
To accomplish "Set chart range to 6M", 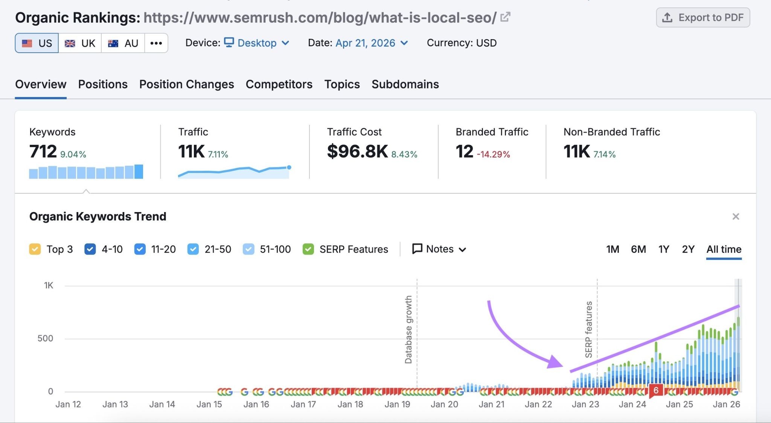I will (638, 249).
